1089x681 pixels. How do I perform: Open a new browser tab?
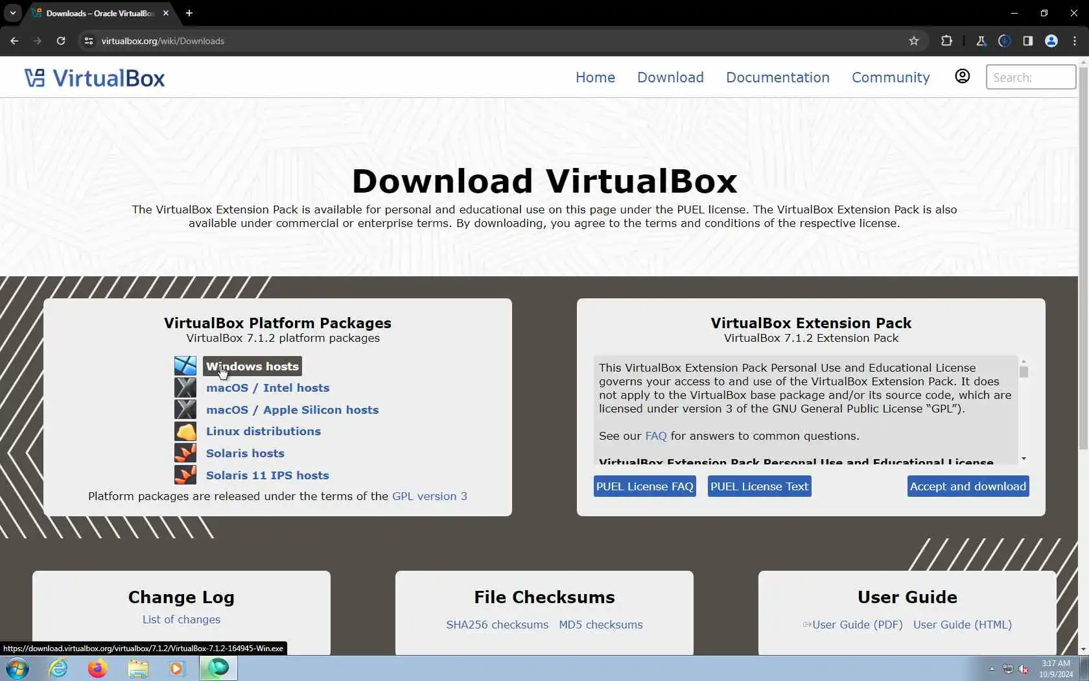click(x=189, y=13)
